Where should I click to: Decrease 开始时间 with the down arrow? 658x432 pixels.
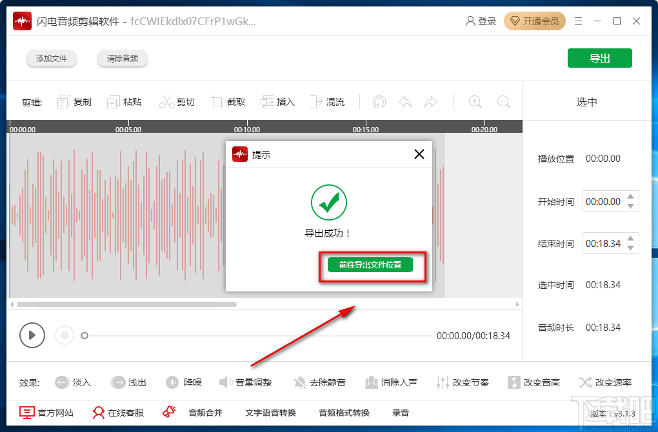pyautogui.click(x=630, y=206)
